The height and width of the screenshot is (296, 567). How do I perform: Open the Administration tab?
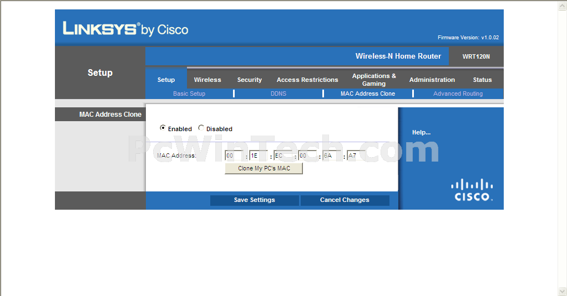tap(432, 80)
